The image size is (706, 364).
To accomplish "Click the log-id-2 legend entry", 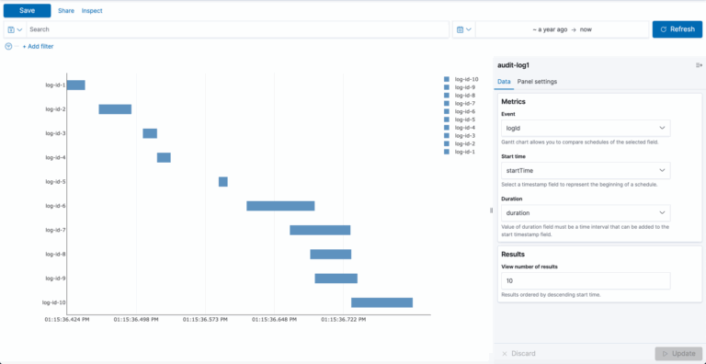I will point(460,144).
